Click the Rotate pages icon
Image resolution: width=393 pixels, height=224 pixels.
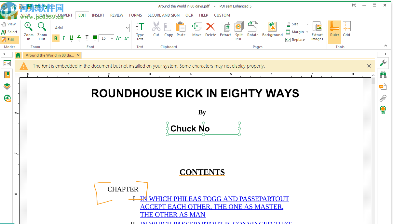click(252, 27)
